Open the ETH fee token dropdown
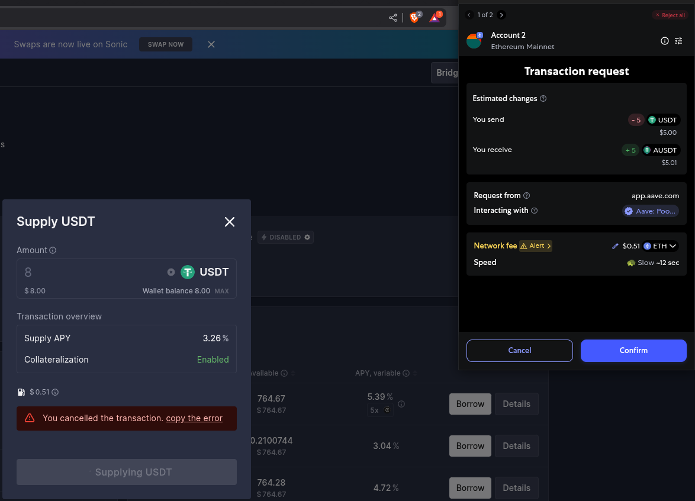The width and height of the screenshot is (695, 501). coord(661,246)
